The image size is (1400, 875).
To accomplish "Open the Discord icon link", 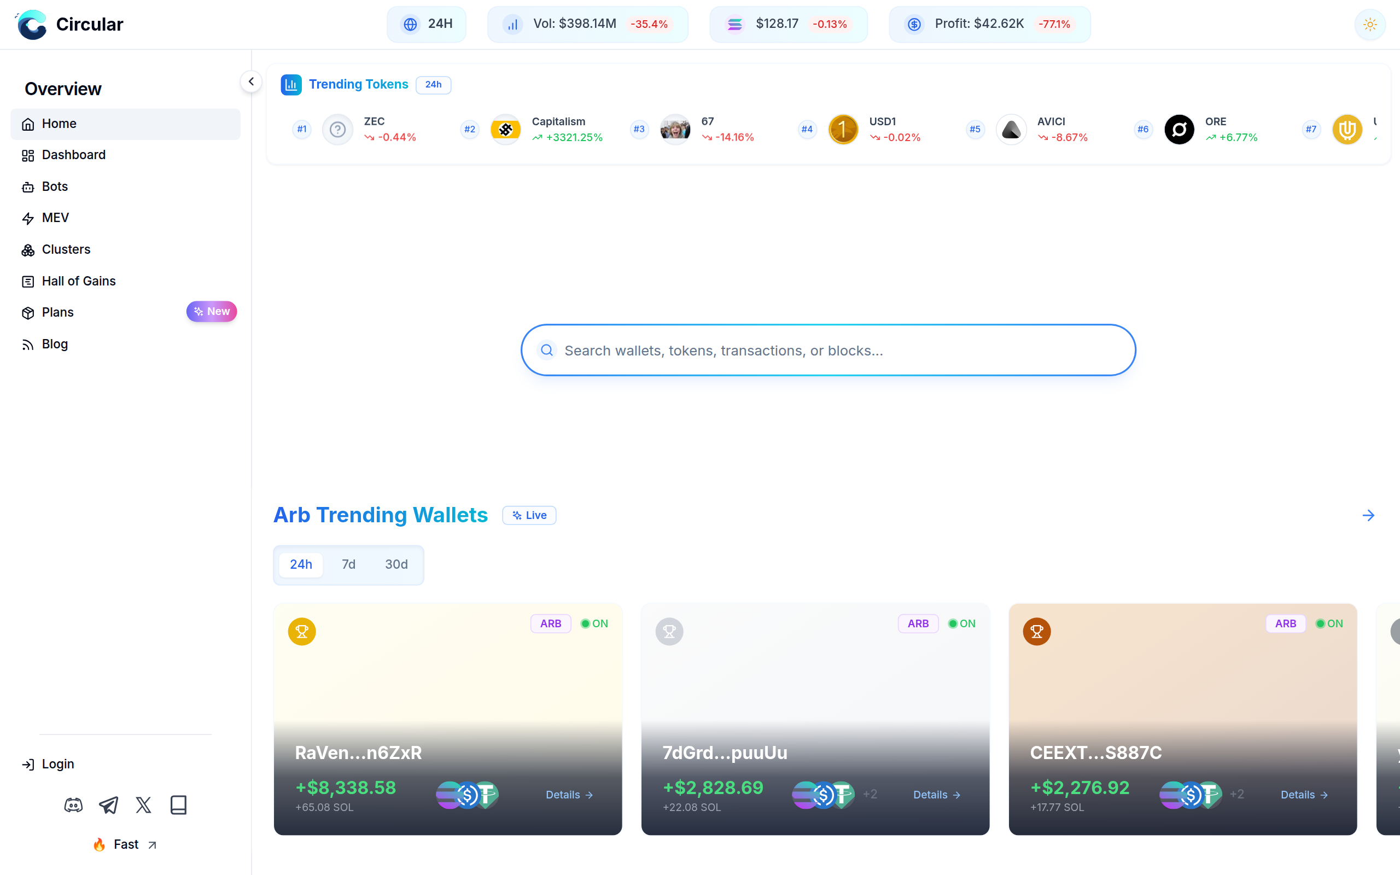I will coord(73,805).
